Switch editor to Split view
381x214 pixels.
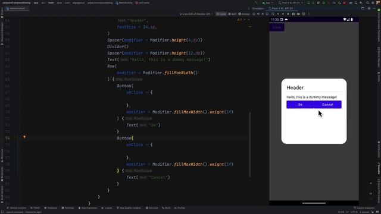pyautogui.click(x=232, y=14)
